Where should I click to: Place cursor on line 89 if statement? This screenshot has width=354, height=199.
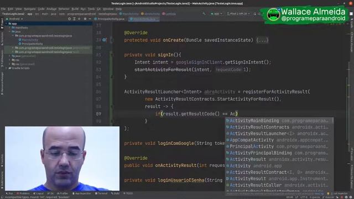point(196,114)
